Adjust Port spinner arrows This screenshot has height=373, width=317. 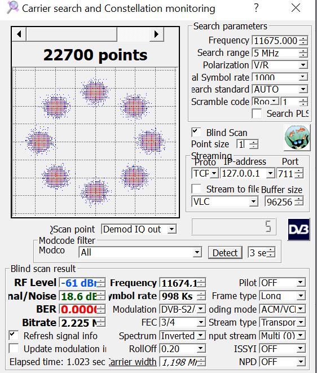tap(299, 173)
